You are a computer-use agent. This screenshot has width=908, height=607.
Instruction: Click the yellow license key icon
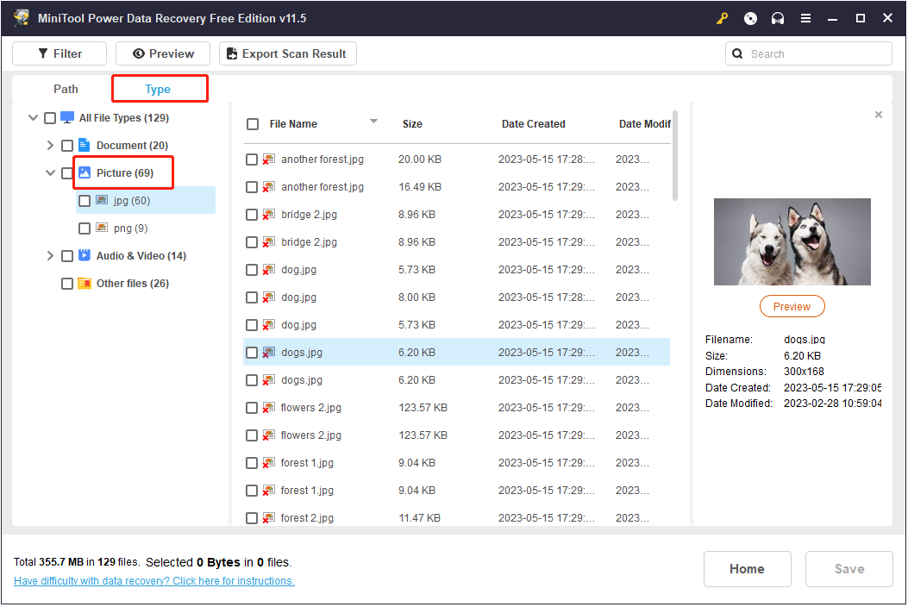(x=722, y=17)
